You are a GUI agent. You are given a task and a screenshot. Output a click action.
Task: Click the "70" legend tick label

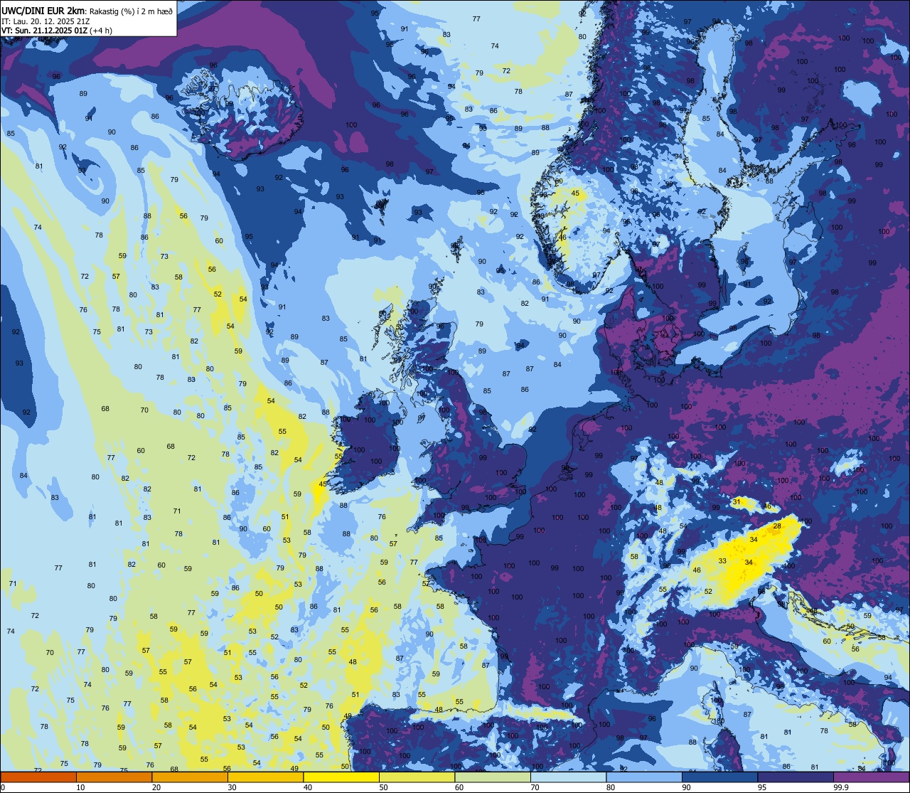[x=535, y=787]
